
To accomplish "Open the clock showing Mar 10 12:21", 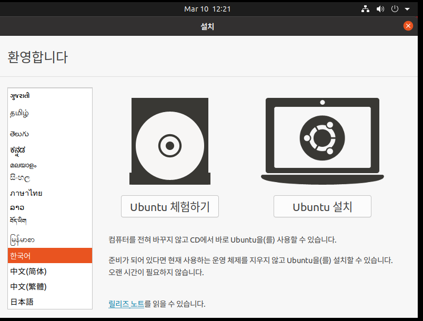I will 207,9.
